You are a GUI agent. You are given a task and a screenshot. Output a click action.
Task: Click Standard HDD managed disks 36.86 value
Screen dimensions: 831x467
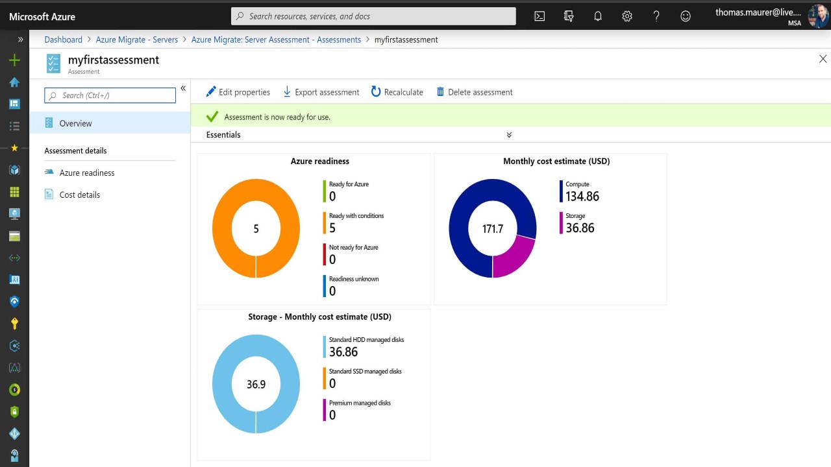pos(343,352)
